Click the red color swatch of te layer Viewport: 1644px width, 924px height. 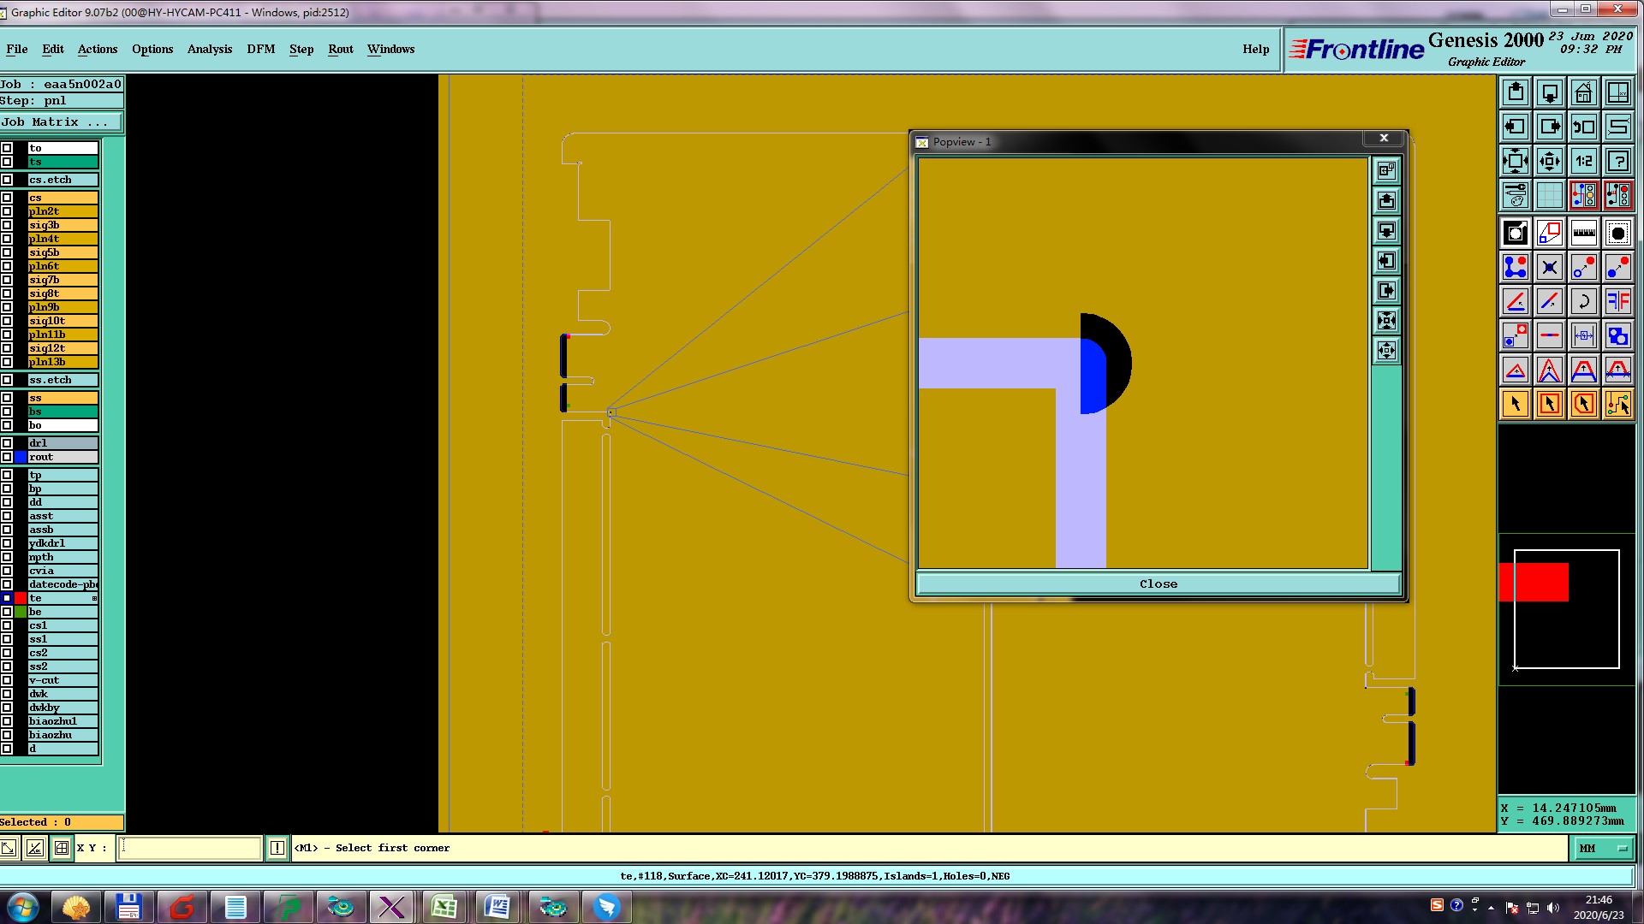[x=21, y=598]
